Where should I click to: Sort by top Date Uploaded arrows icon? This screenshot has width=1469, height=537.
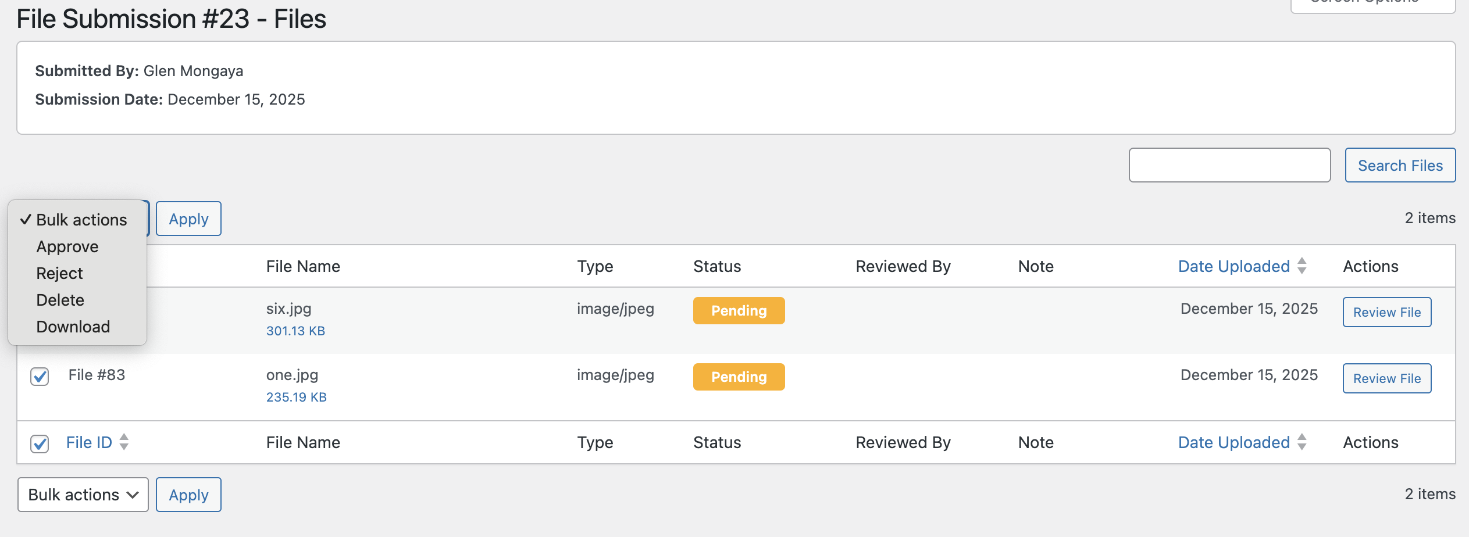pos(1302,266)
